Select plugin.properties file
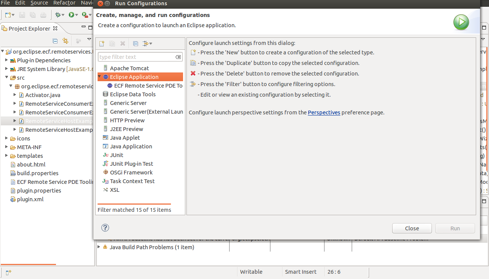Image resolution: width=489 pixels, height=279 pixels. (x=39, y=191)
